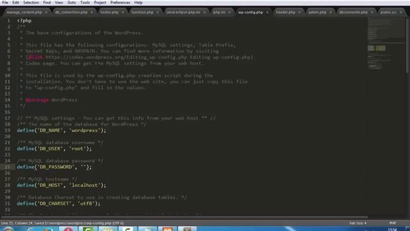Close the header.php tab
This screenshot has width=410, height=231.
(x=300, y=12)
